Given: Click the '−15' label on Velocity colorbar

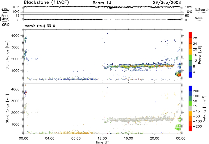Looking at the screenshot, I should click(196, 111).
